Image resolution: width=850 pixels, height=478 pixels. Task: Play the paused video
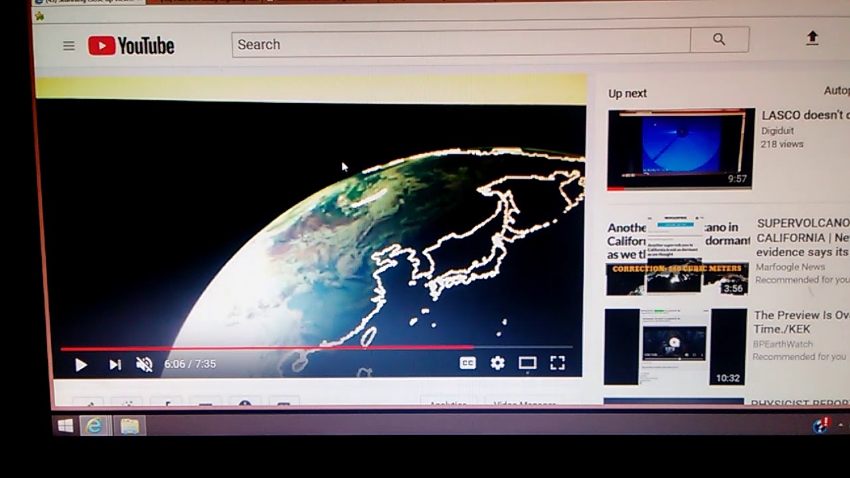tap(80, 364)
